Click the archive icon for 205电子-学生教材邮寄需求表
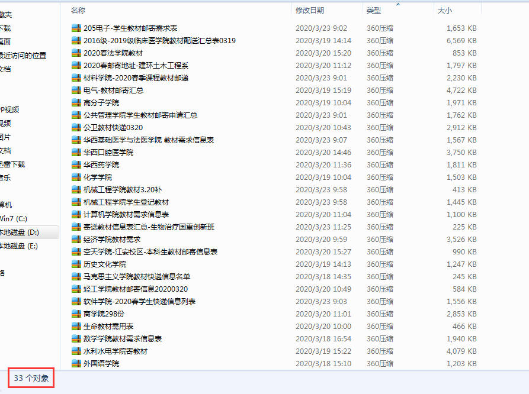The width and height of the screenshot is (529, 394). click(x=76, y=28)
